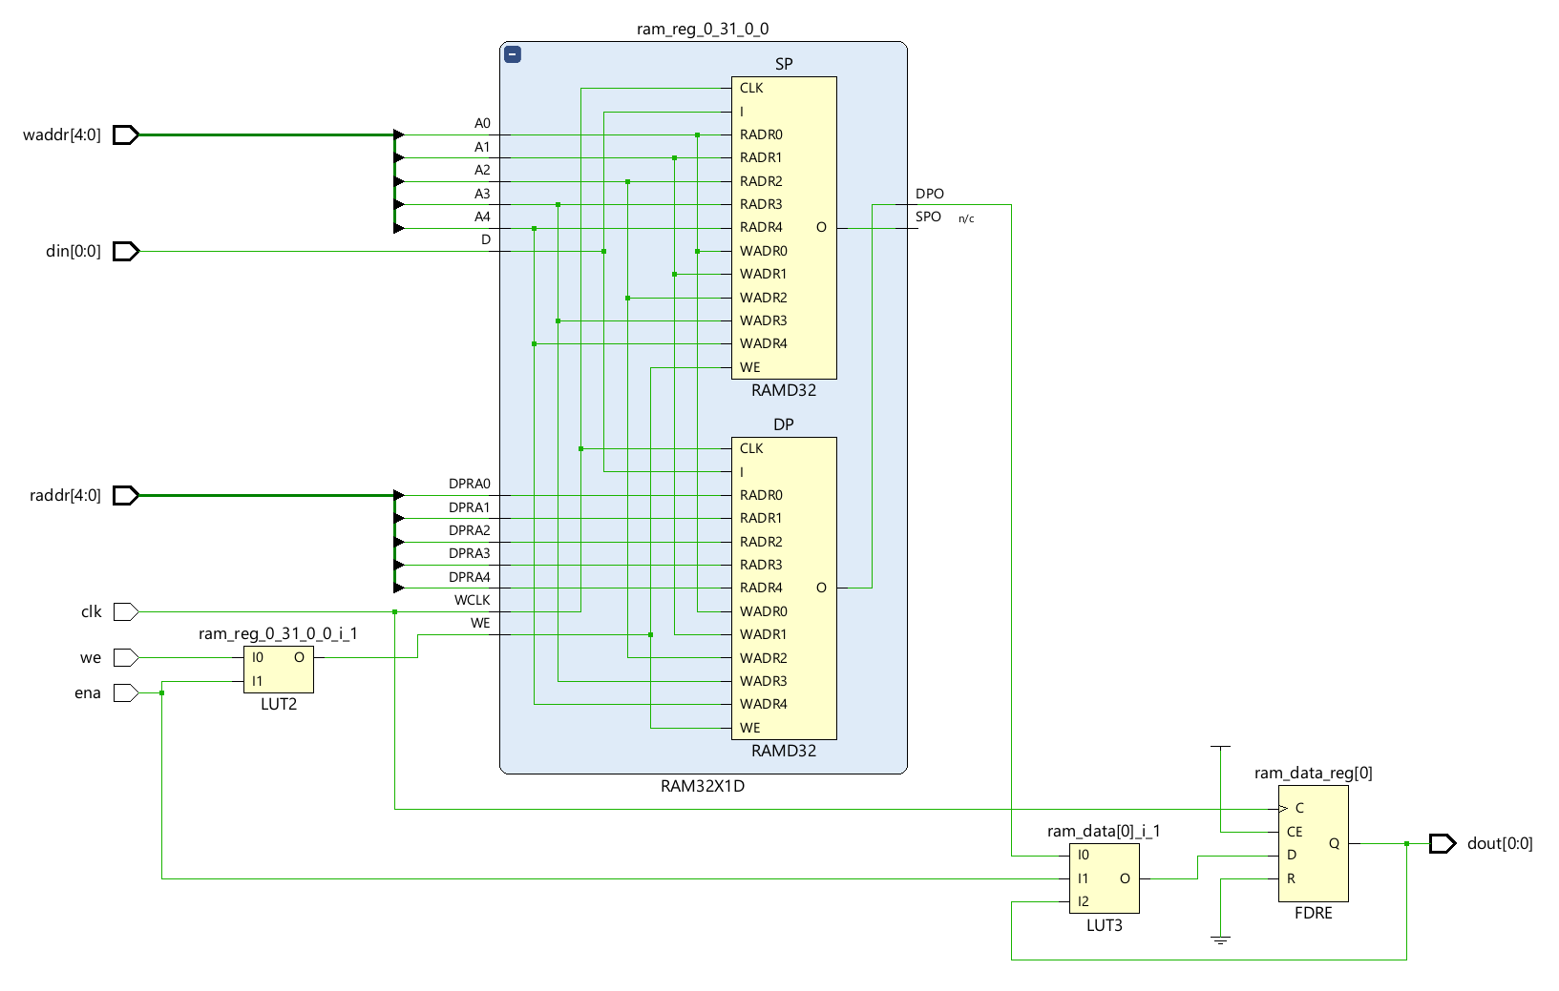
Task: Select the DP RAMD32 primitive block
Action: 784,588
